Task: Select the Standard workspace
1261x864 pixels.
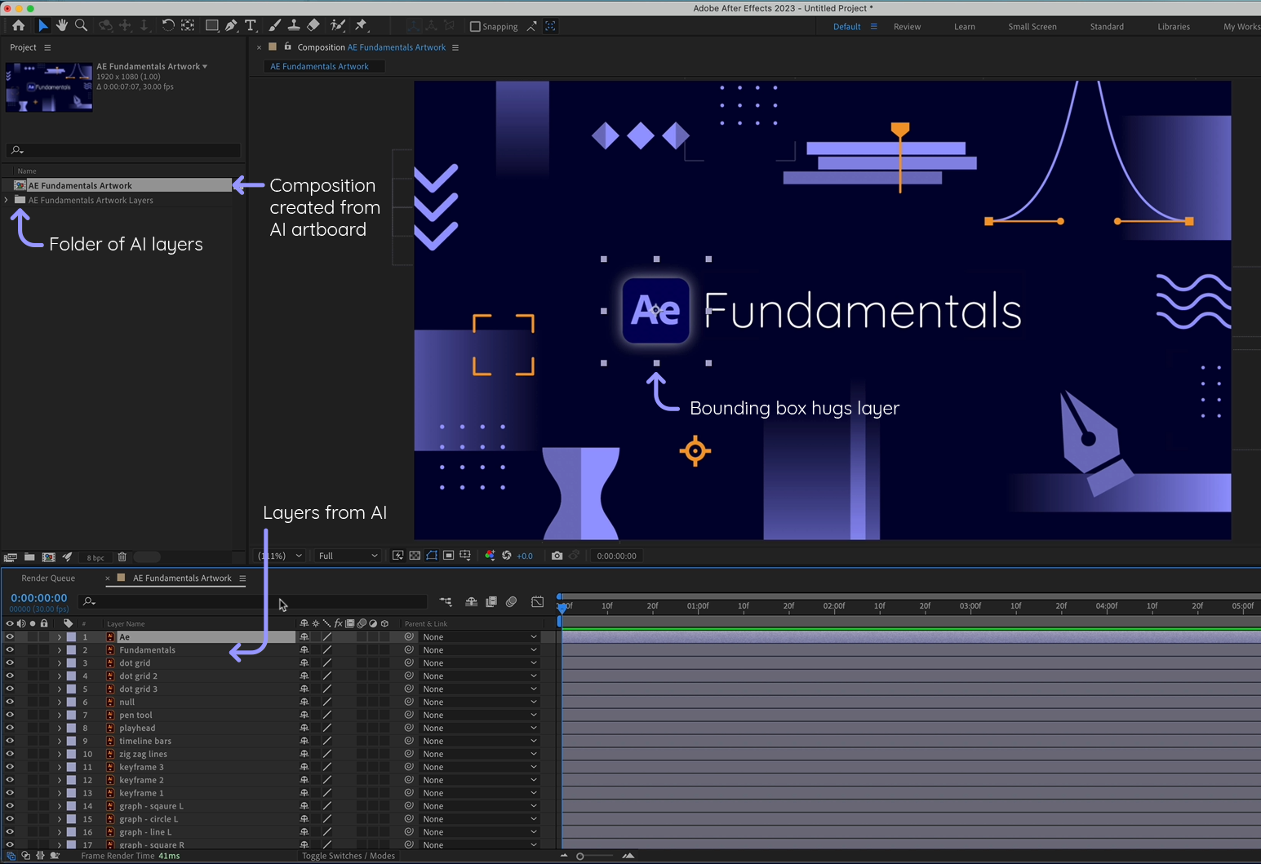Action: pyautogui.click(x=1107, y=26)
